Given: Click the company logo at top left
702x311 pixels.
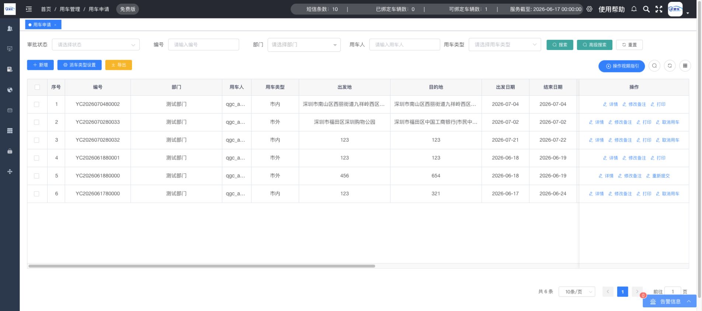Looking at the screenshot, I should pos(10,9).
